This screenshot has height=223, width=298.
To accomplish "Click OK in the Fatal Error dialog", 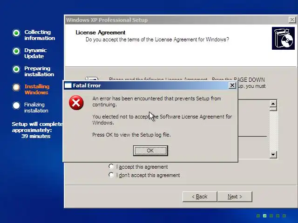I will pyautogui.click(x=150, y=151).
